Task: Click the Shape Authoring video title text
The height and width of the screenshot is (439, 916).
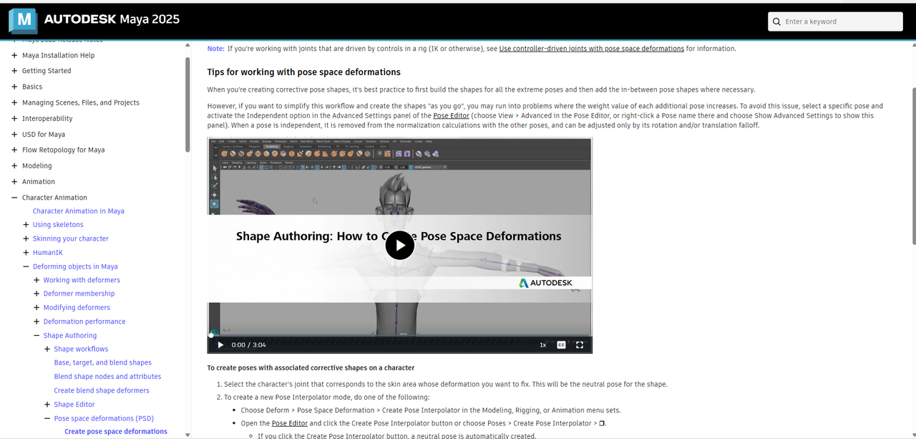Action: [x=399, y=236]
